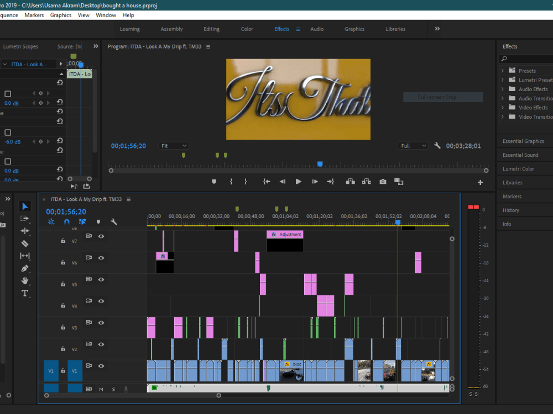The height and width of the screenshot is (414, 553).
Task: Toggle nest sequence insert icon
Action: point(51,222)
